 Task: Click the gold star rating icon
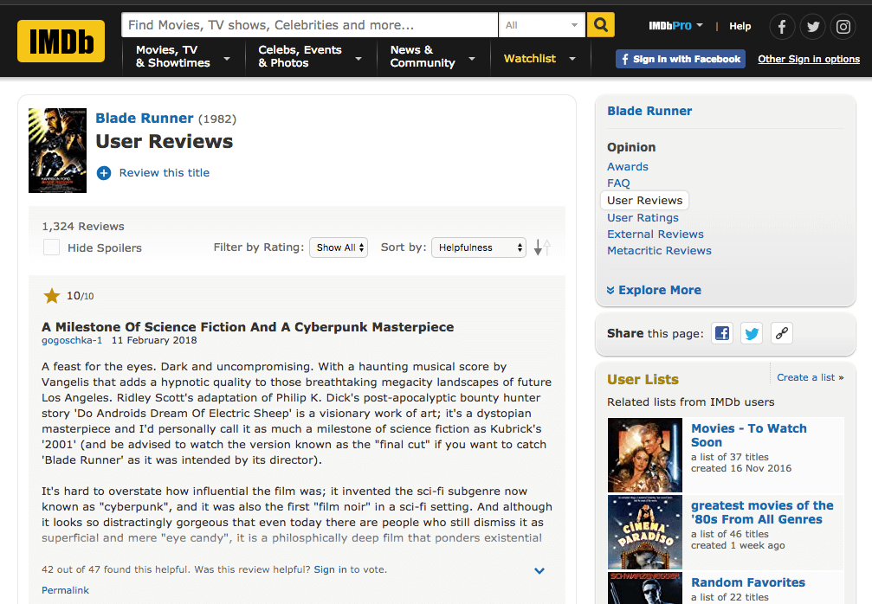point(52,296)
